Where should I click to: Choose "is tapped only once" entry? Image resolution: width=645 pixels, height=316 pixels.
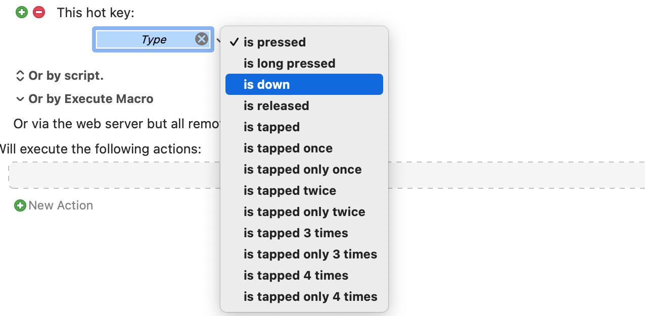pos(302,169)
